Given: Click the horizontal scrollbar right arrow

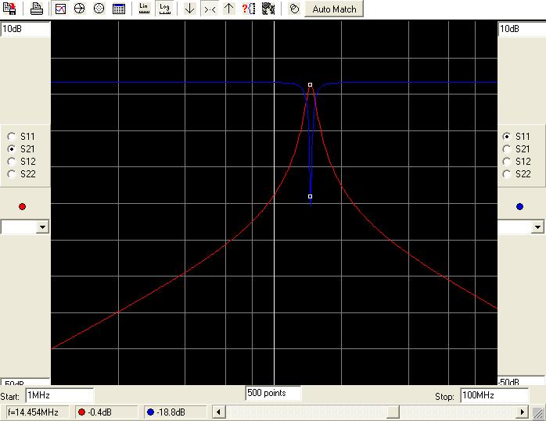Looking at the screenshot, I should click(x=523, y=412).
